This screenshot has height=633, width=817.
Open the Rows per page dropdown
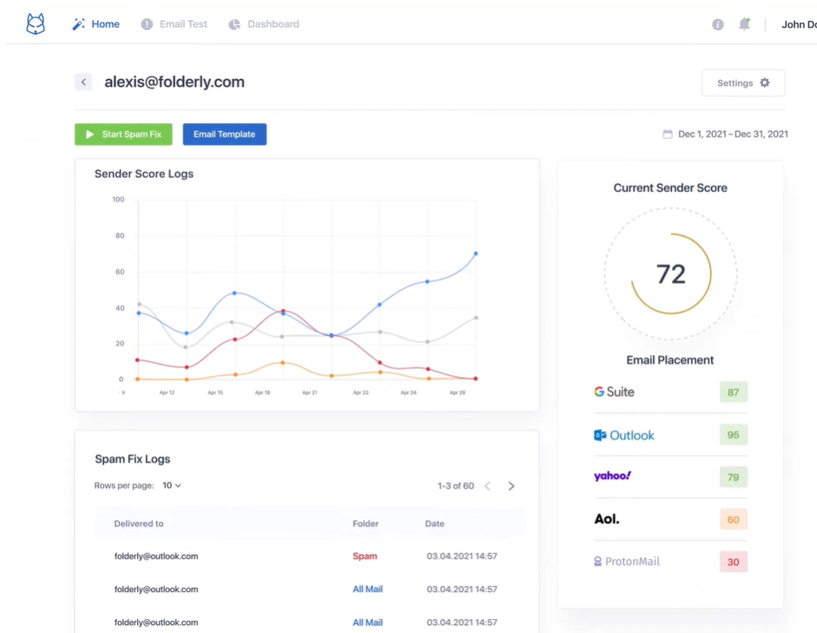172,485
